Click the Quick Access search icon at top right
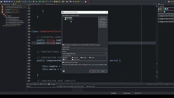Screen dimensions: 174x98 (166, 2)
